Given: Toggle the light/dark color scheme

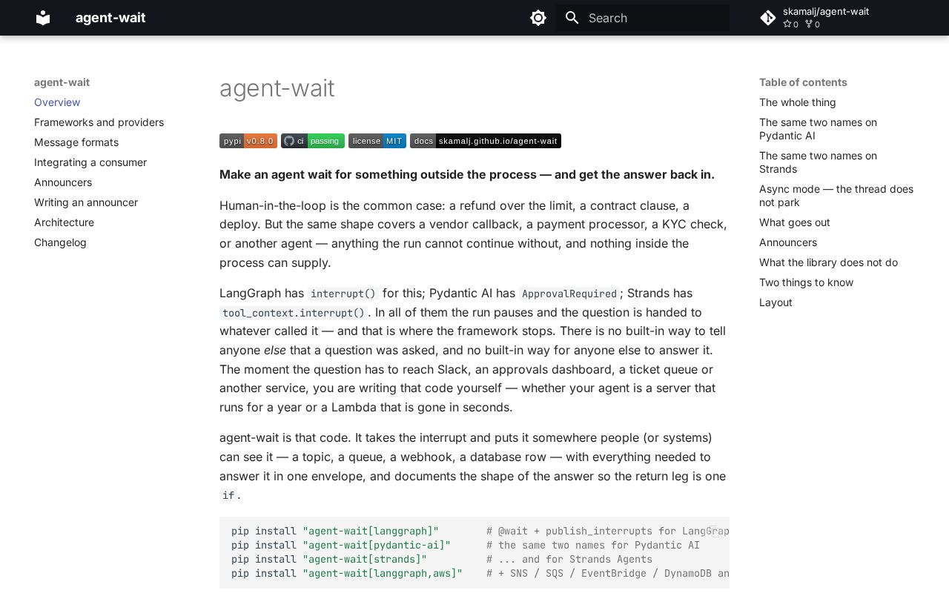Looking at the screenshot, I should click(x=538, y=18).
